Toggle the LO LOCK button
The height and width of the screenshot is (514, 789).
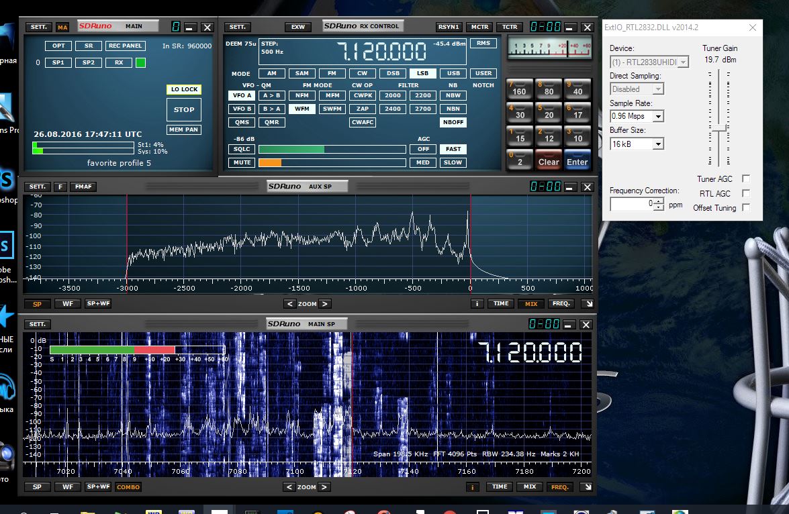tap(184, 89)
